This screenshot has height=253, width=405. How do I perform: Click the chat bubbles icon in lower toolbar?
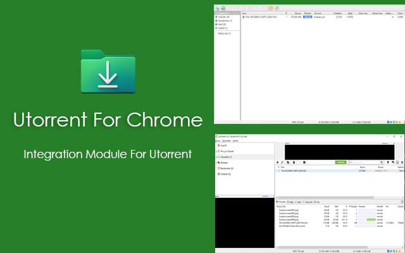click(x=393, y=163)
